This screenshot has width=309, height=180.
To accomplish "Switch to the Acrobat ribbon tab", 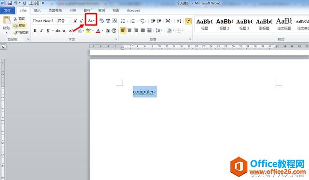I will (x=133, y=10).
